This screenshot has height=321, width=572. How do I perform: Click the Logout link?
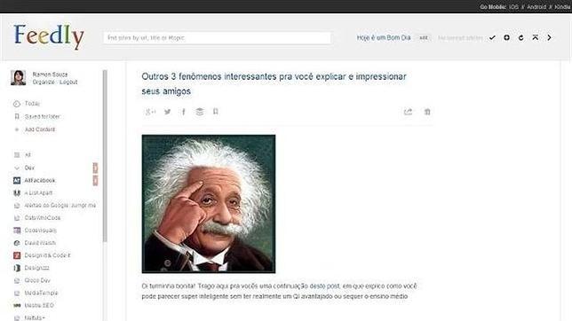tap(68, 82)
